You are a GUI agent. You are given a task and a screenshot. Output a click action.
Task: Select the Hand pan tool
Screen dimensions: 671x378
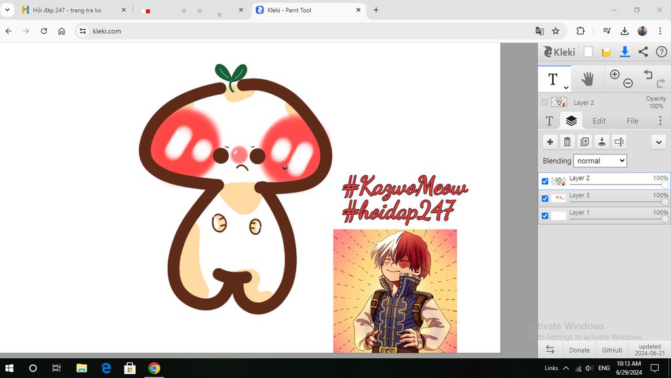click(x=587, y=79)
